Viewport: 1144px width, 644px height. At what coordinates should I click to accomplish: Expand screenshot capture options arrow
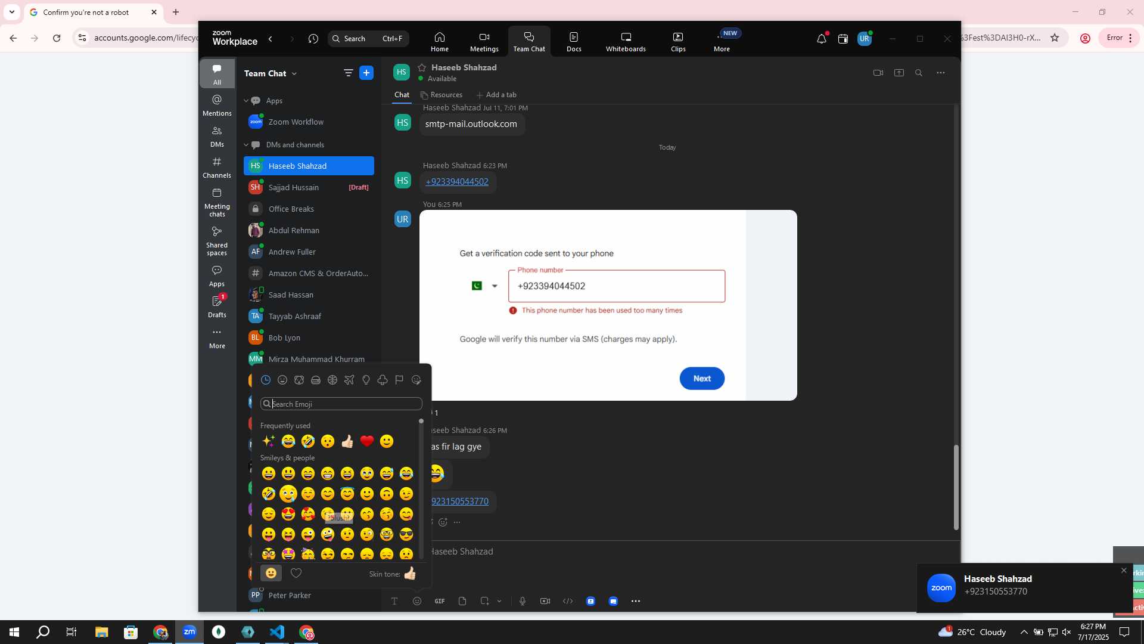499,601
